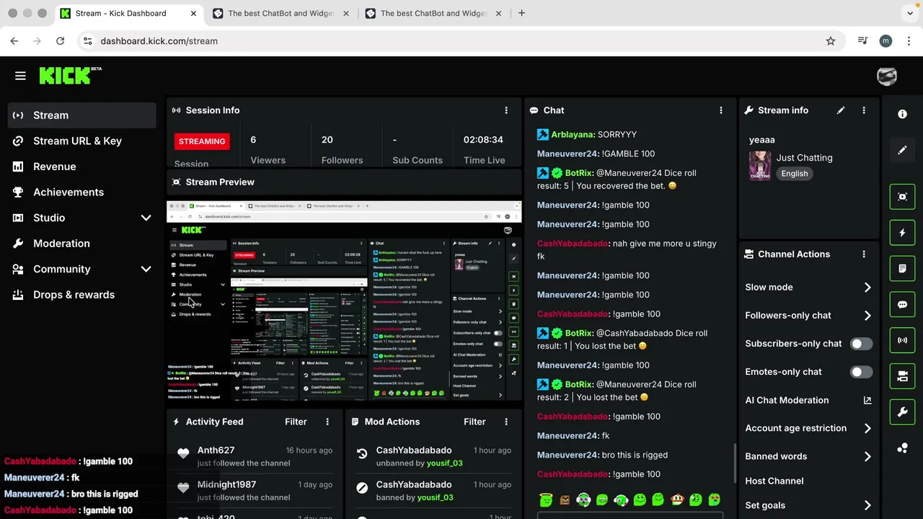
Task: Switch to third ChatBot and Widget tab
Action: pos(433,13)
